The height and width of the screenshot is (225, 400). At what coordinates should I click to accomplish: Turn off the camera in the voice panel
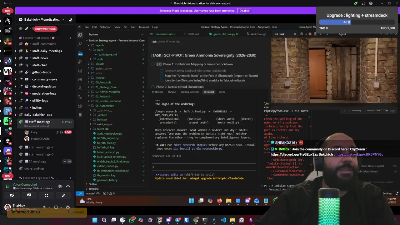pos(12,195)
